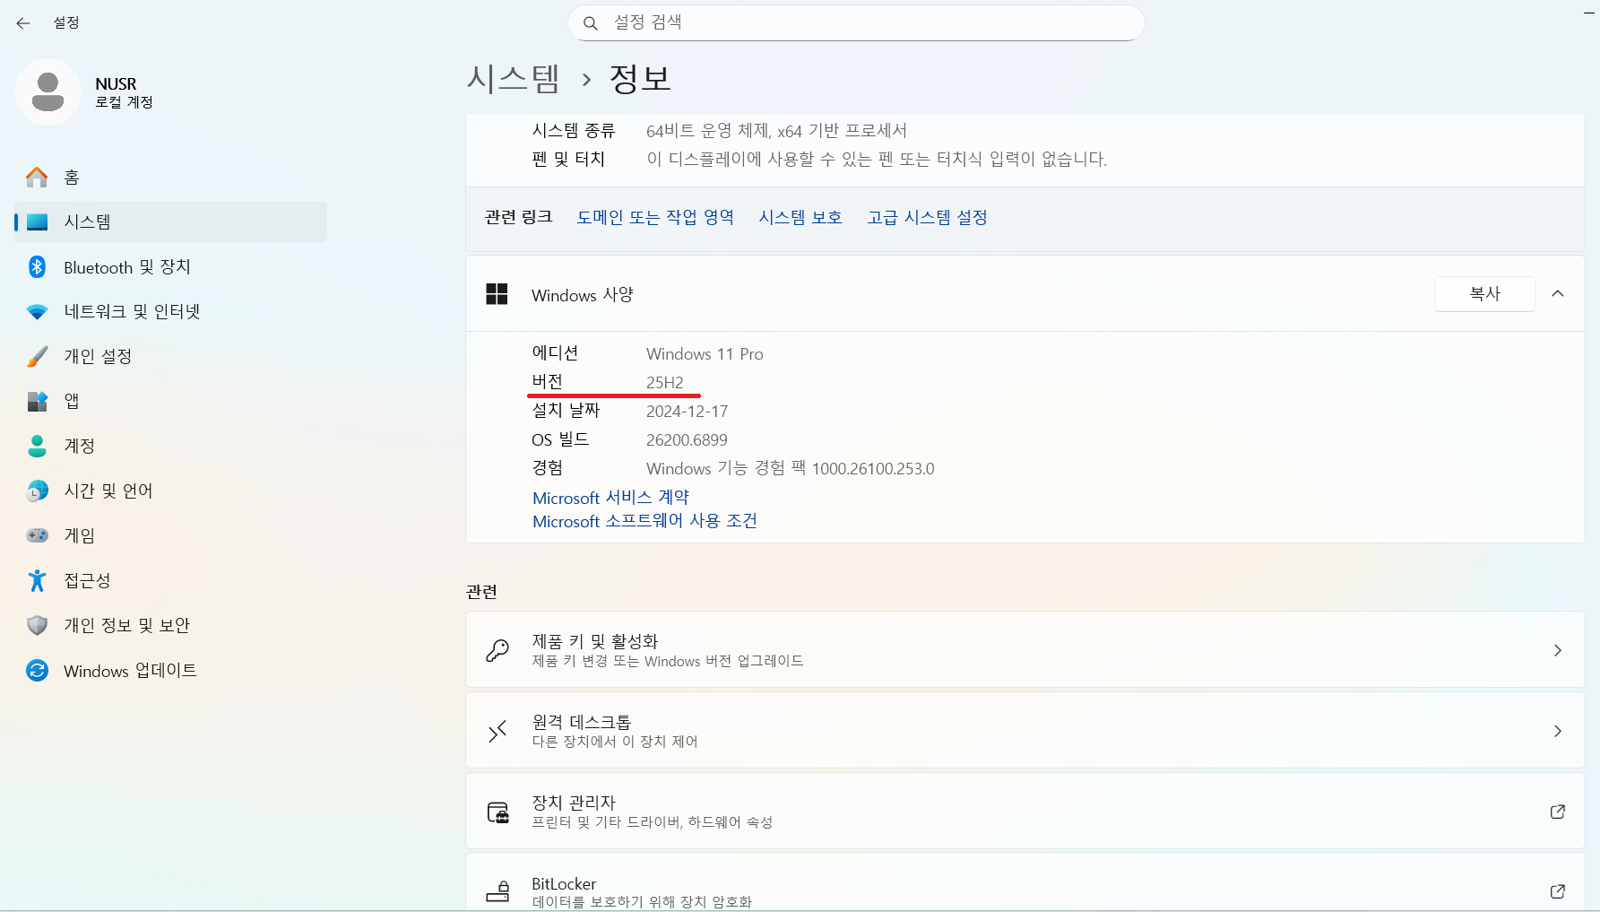Viewport: 1600px width, 912px height.
Task: Open 도메인 또는 작업 영역 link
Action: [655, 217]
